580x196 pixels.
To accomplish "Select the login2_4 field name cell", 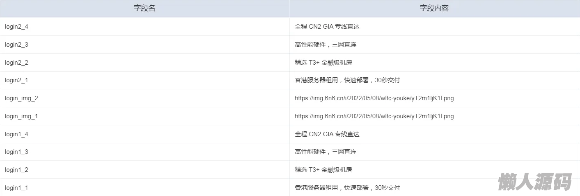I will point(16,27).
